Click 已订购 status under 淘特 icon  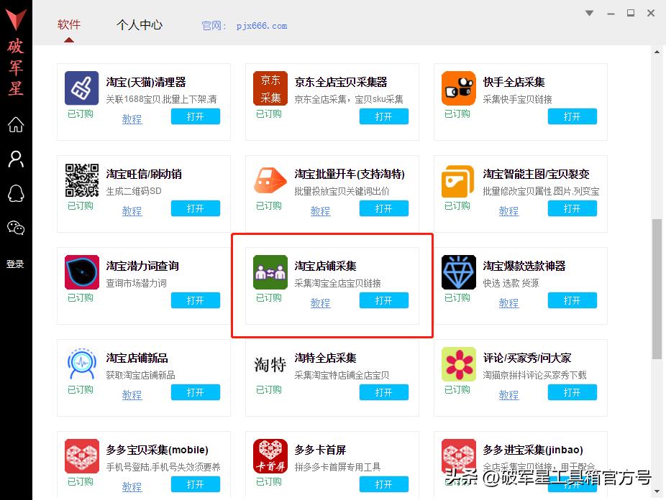pyautogui.click(x=269, y=390)
